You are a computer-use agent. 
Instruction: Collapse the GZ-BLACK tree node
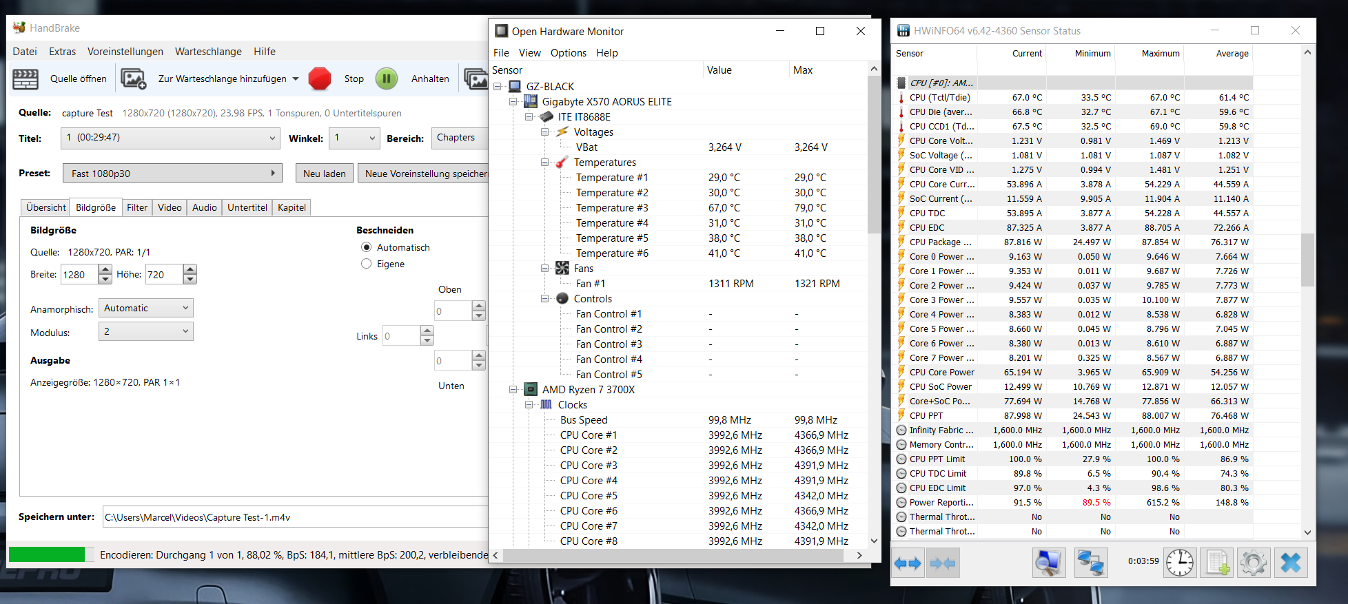[x=498, y=86]
